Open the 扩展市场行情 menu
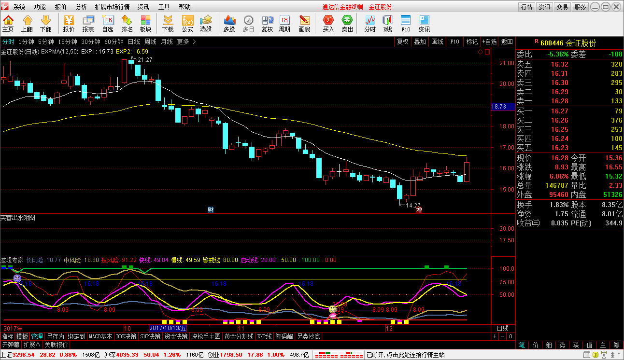This screenshot has height=360, width=624. tap(112, 7)
